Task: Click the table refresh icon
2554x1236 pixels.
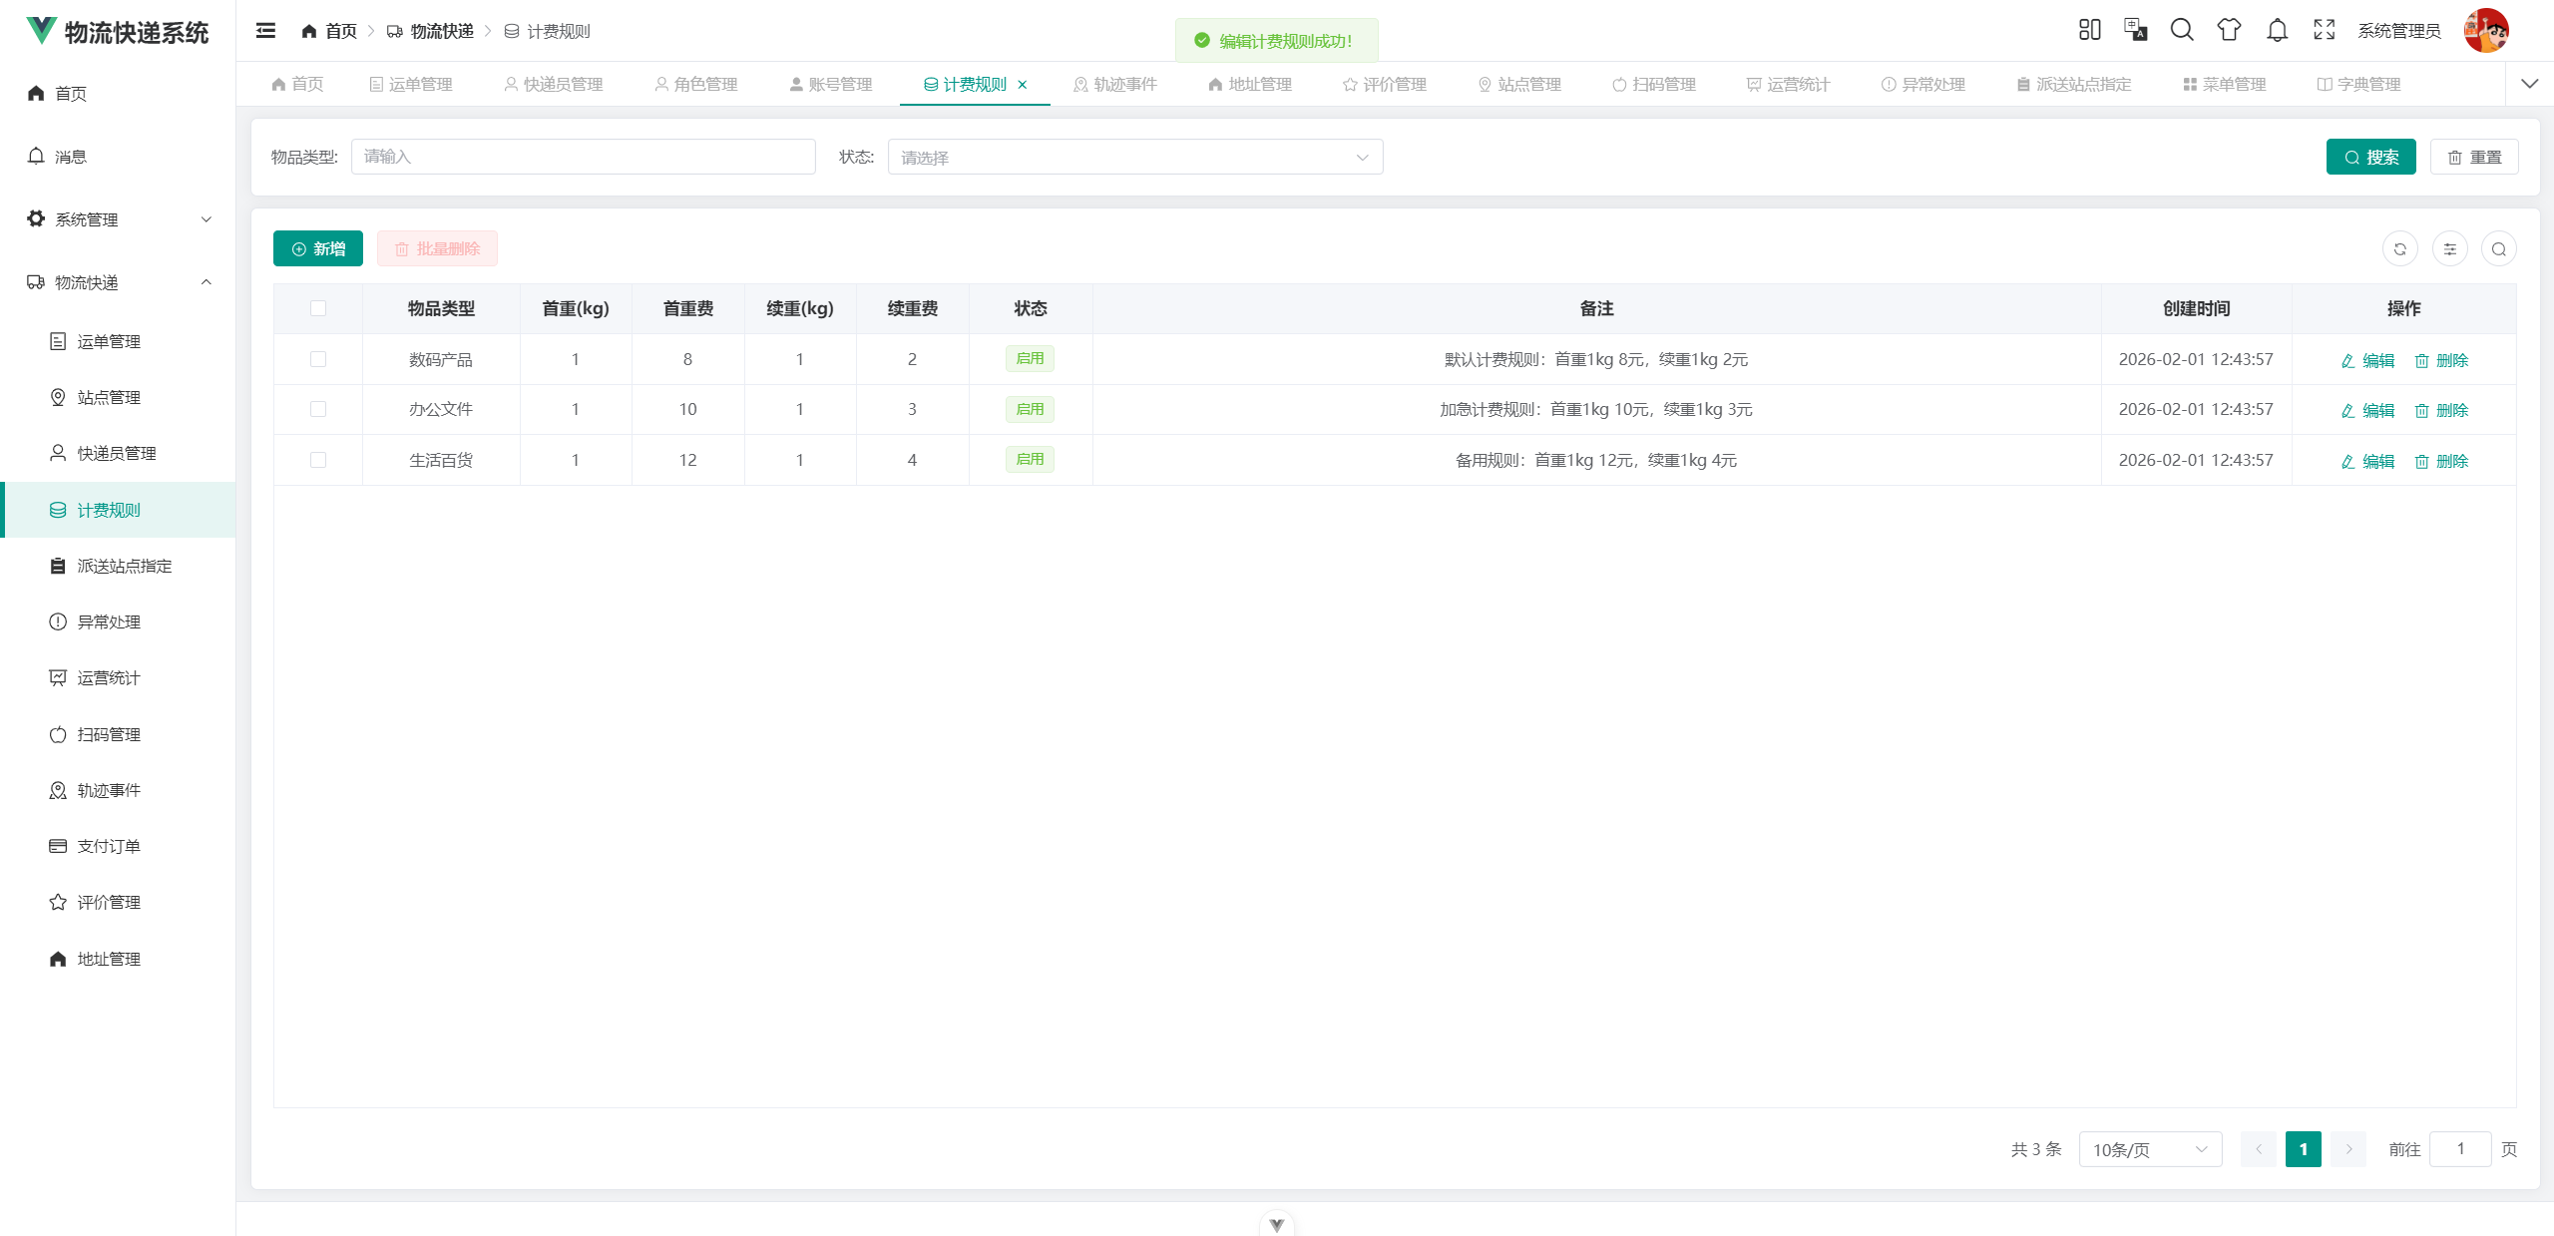Action: point(2399,249)
